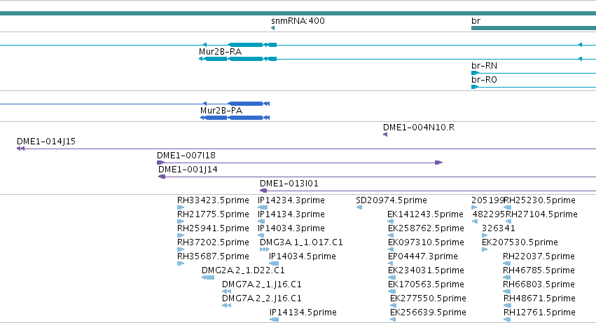This screenshot has width=596, height=323.
Task: Click the Mur2B-RA transcript exon block
Action: pyautogui.click(x=245, y=59)
